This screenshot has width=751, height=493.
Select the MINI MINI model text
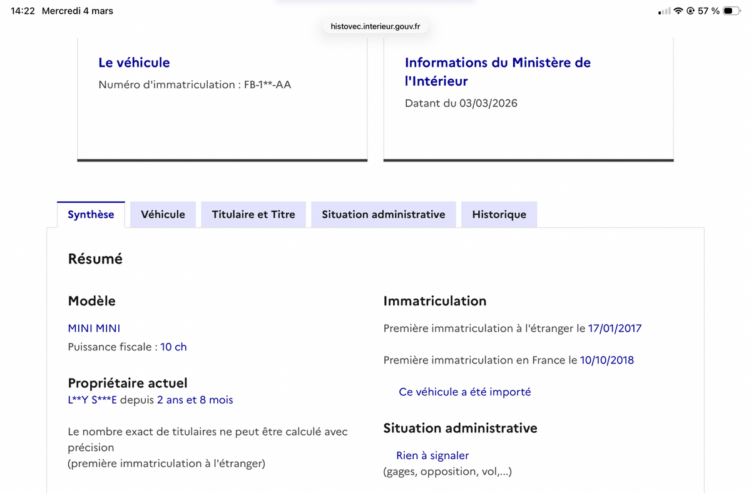click(x=94, y=328)
